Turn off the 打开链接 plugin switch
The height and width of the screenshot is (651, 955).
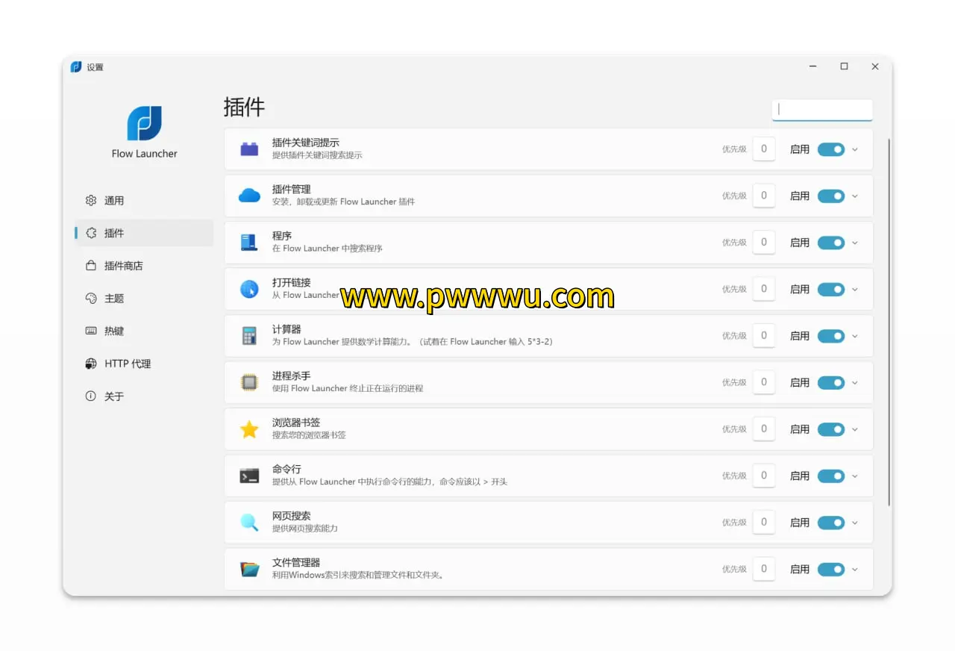click(830, 289)
